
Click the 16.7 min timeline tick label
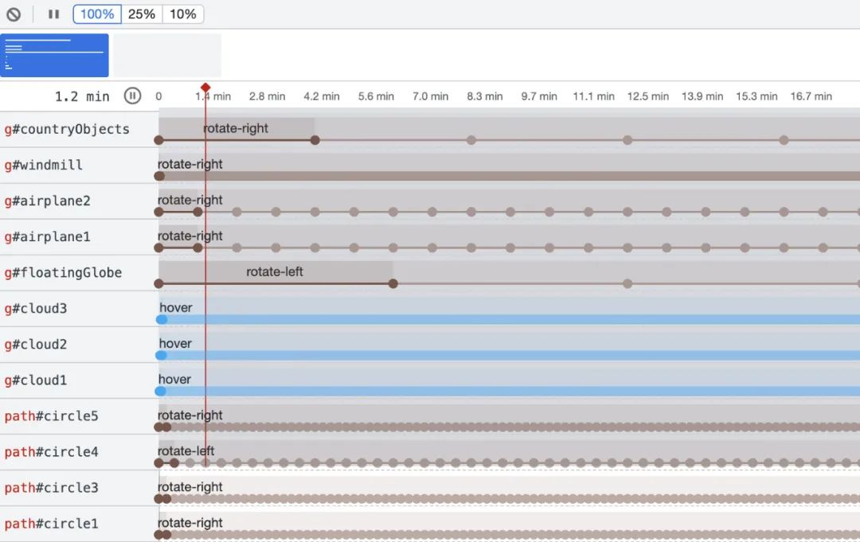811,96
